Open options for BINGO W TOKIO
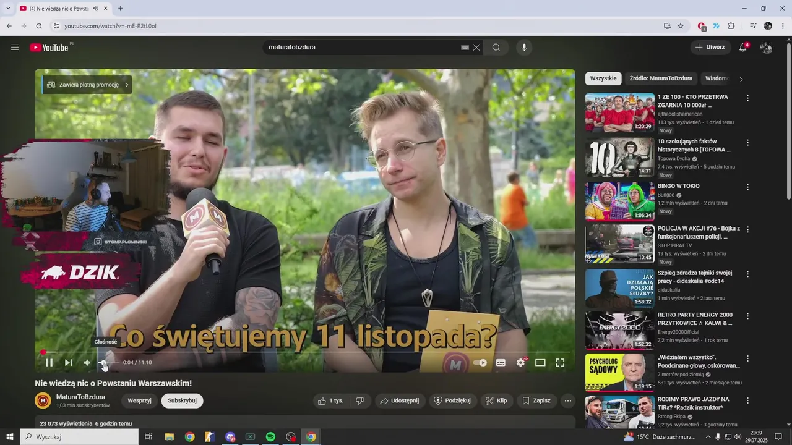 pyautogui.click(x=747, y=187)
